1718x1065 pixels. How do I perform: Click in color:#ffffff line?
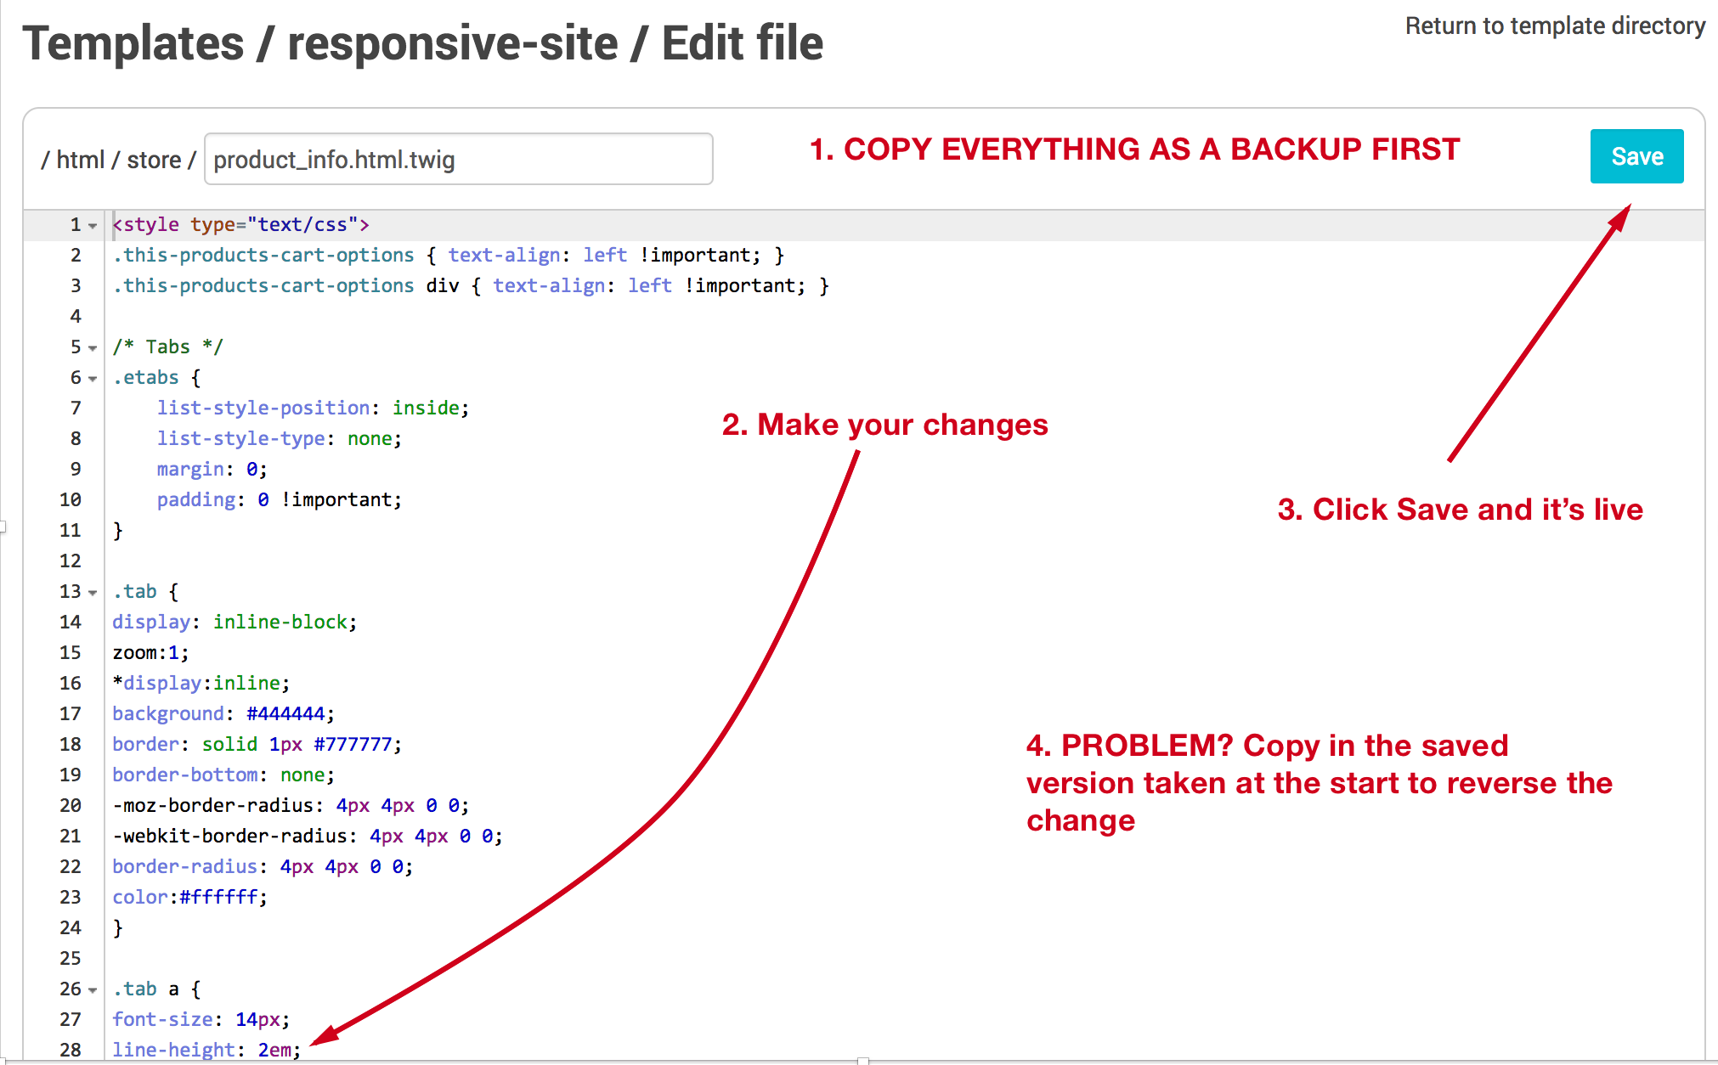[189, 897]
